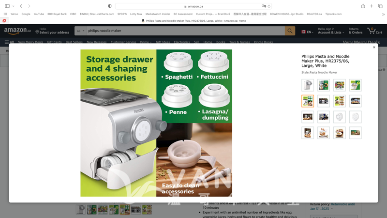
Task: Reload the page using the refresh icon
Action: pos(269,6)
